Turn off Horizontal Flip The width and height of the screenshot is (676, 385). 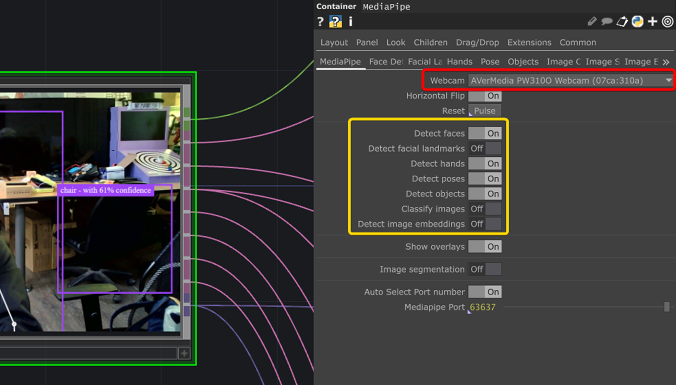[485, 96]
